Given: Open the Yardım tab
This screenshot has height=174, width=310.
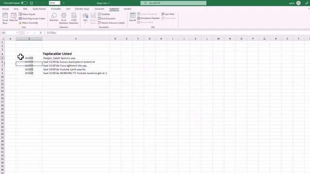Looking at the screenshot, I should [127, 9].
